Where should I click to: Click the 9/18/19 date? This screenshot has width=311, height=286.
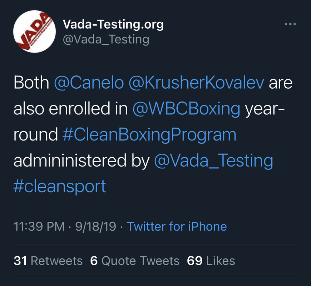pos(95,227)
